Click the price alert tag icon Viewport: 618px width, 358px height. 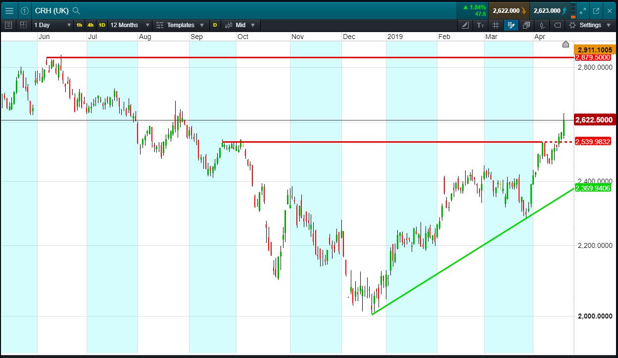(557, 25)
